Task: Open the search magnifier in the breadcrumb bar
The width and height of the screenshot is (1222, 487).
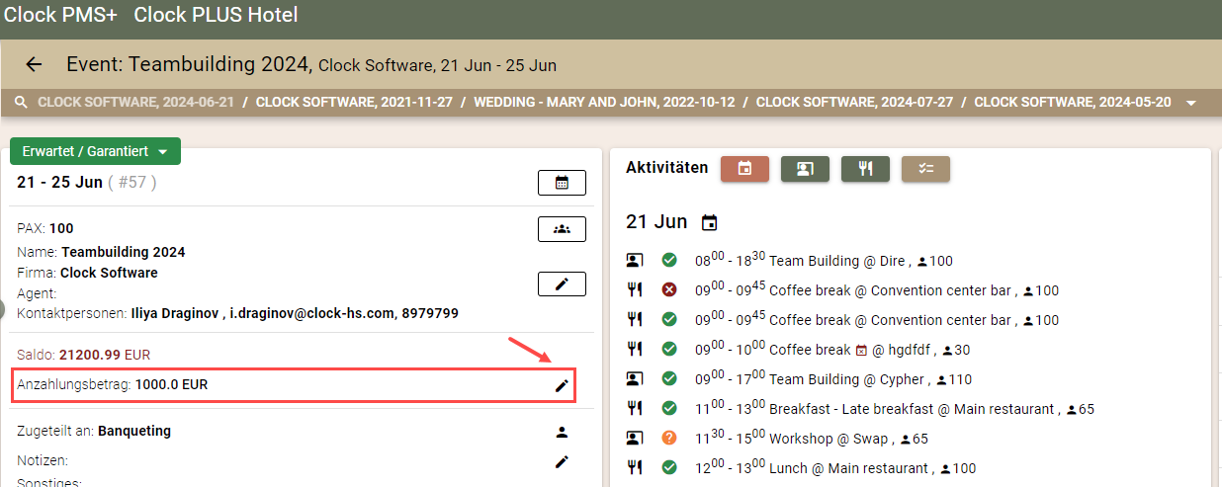Action: click(21, 102)
